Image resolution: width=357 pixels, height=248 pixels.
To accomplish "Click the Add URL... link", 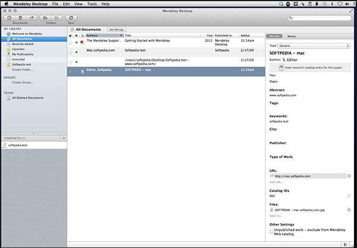I will click(277, 182).
